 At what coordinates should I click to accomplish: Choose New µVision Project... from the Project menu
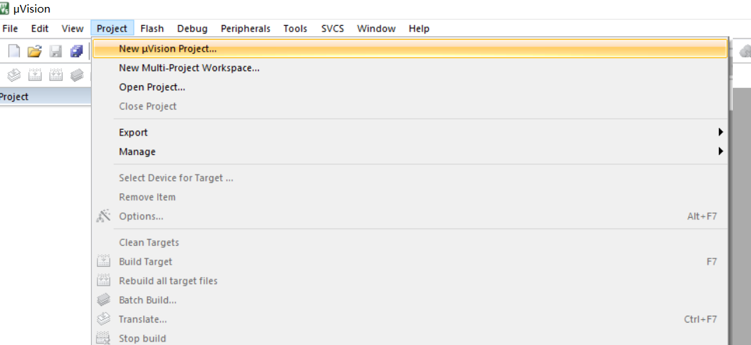[410, 48]
